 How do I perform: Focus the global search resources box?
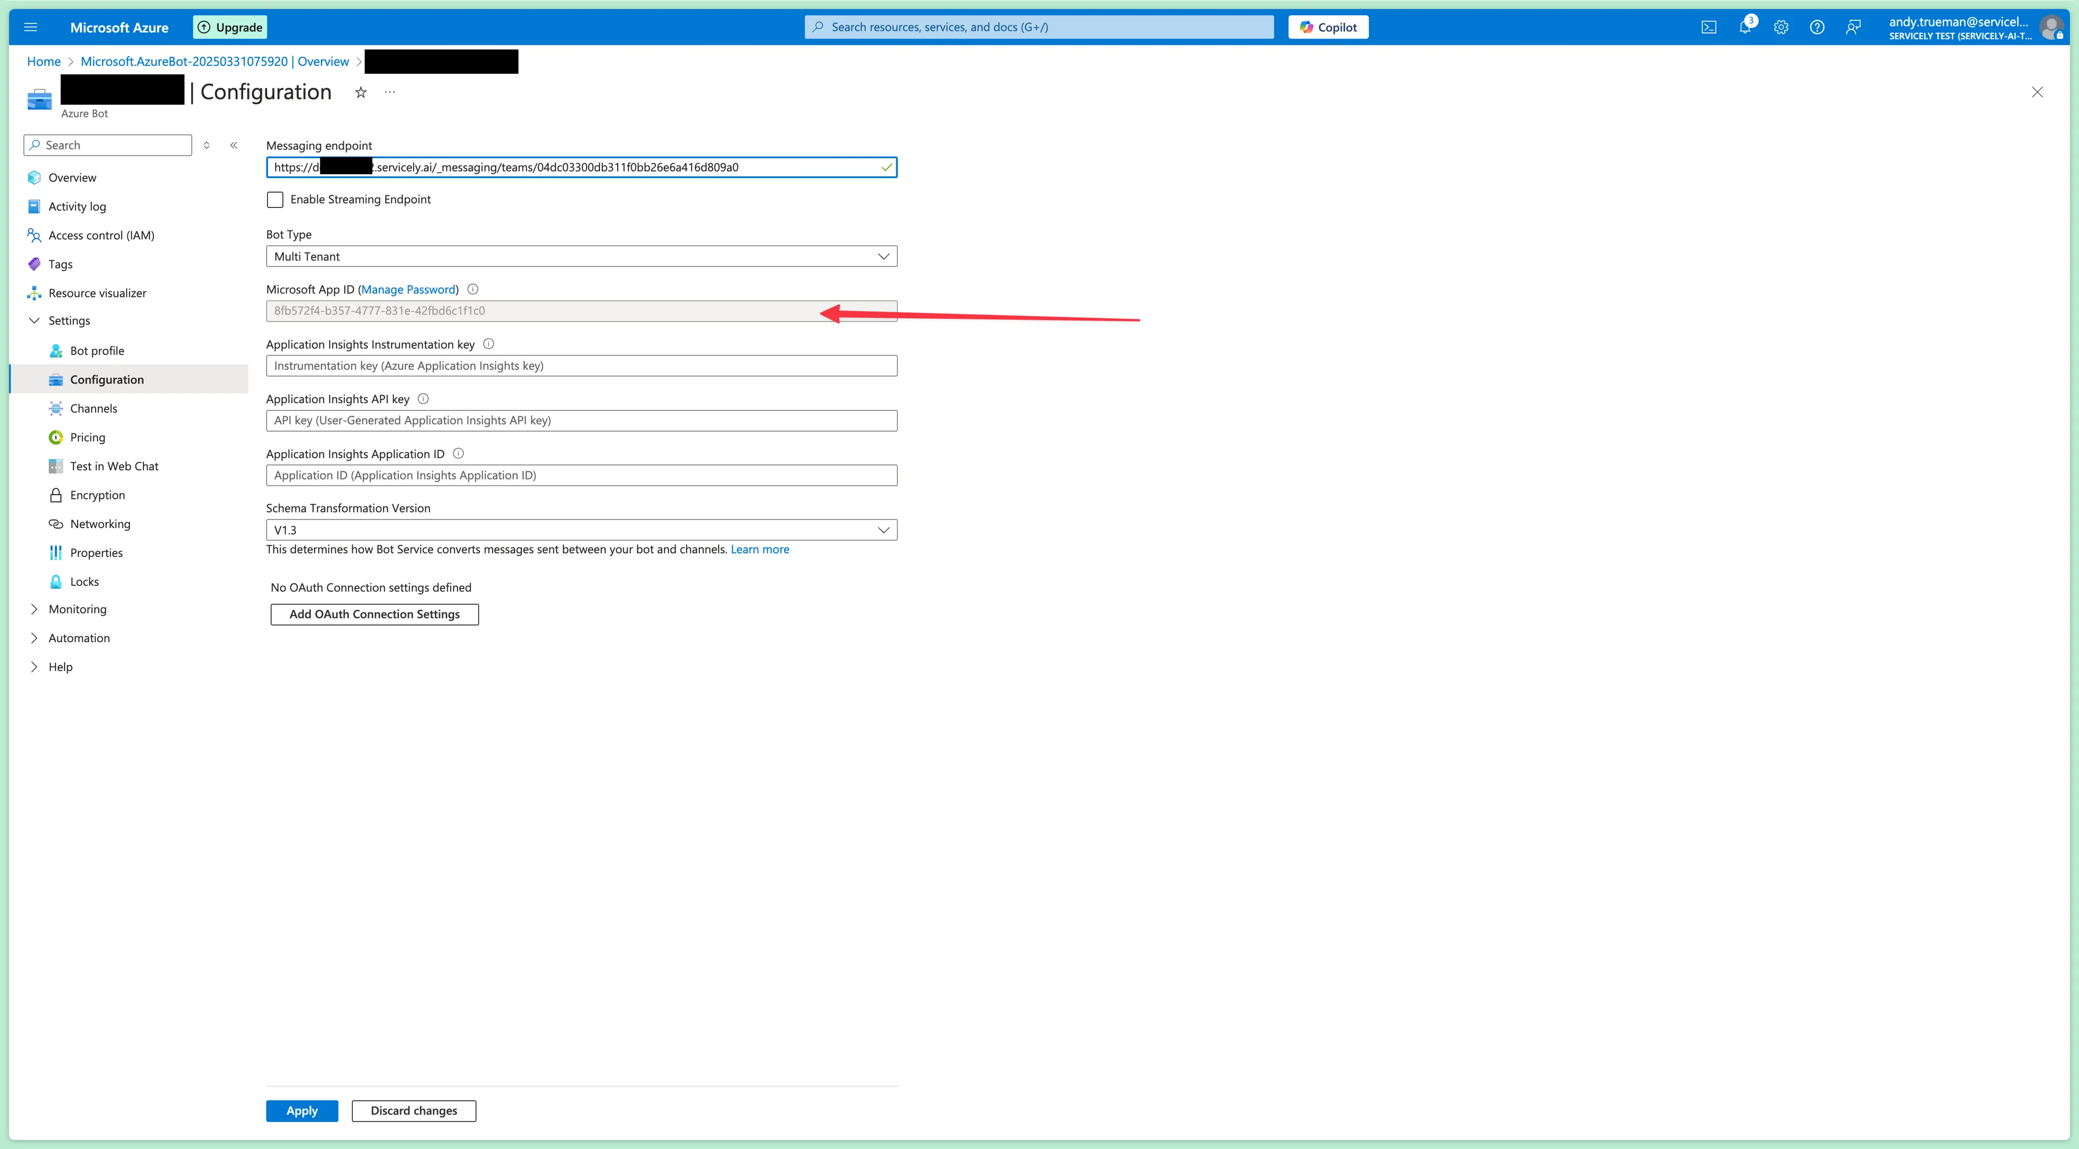tap(1038, 27)
